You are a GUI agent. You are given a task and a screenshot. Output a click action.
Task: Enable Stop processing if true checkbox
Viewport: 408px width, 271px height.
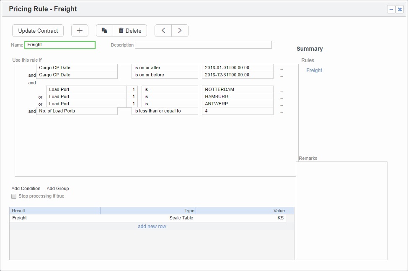point(14,196)
